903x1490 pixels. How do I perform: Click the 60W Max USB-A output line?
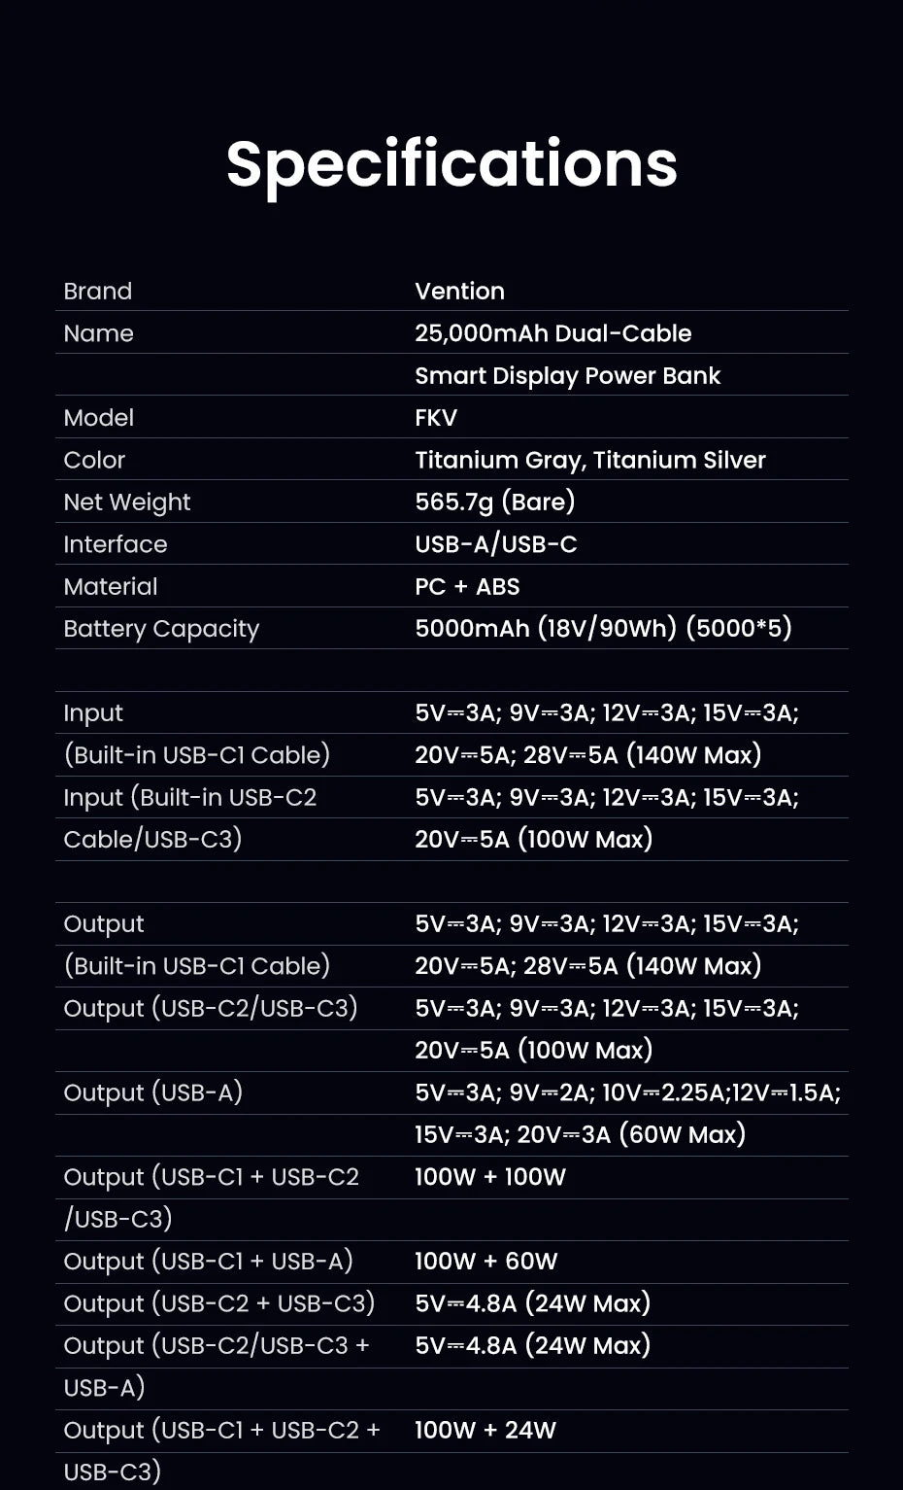click(580, 1134)
